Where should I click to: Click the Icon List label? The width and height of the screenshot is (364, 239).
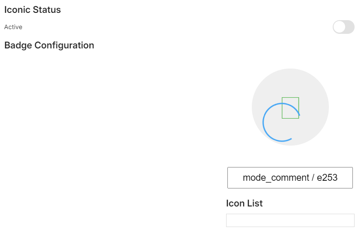pos(244,203)
